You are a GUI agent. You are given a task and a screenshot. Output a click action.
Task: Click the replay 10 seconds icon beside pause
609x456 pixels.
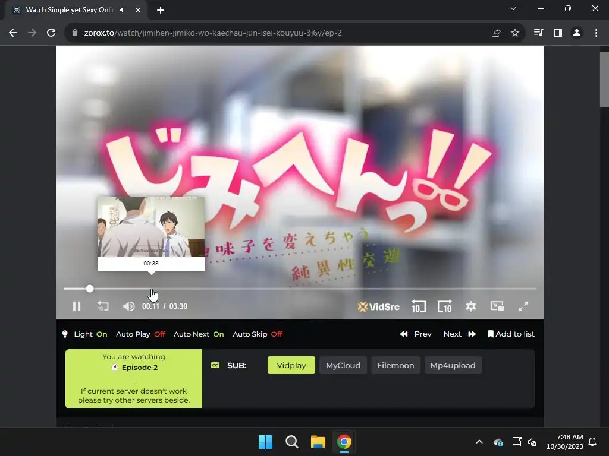(x=102, y=306)
